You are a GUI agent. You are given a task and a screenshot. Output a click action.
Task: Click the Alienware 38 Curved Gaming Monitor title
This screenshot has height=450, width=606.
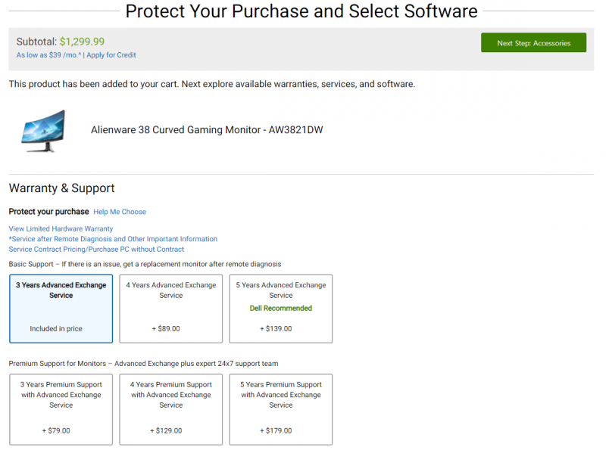click(207, 129)
